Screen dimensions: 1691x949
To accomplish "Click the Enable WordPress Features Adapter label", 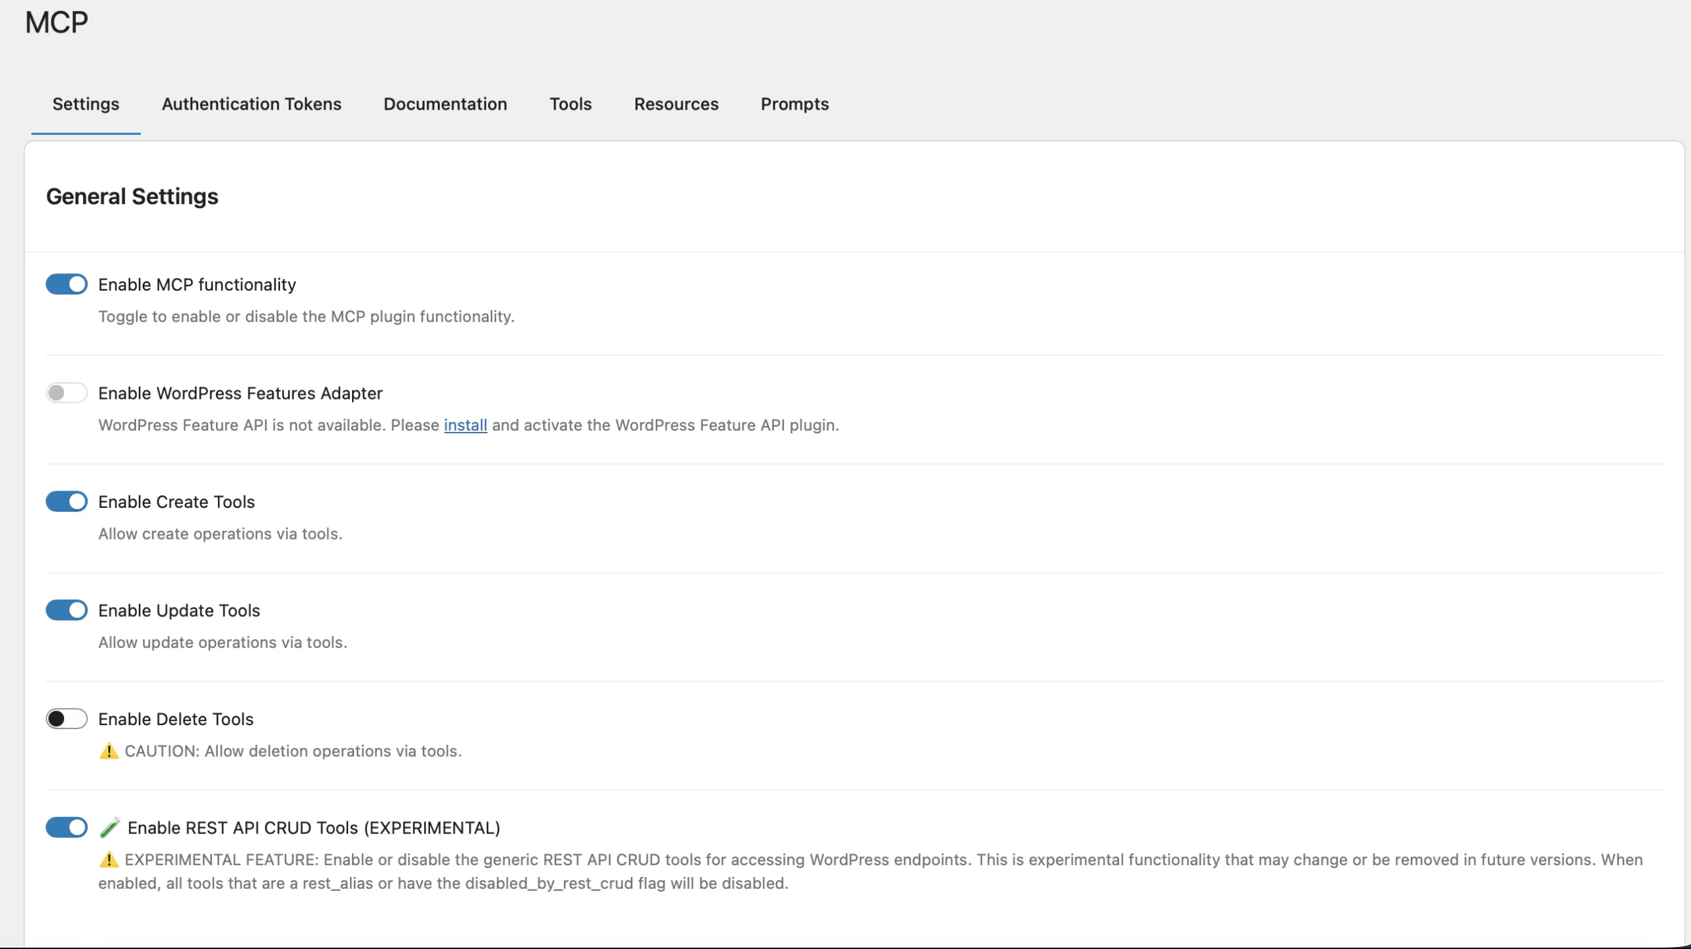I will [240, 394].
